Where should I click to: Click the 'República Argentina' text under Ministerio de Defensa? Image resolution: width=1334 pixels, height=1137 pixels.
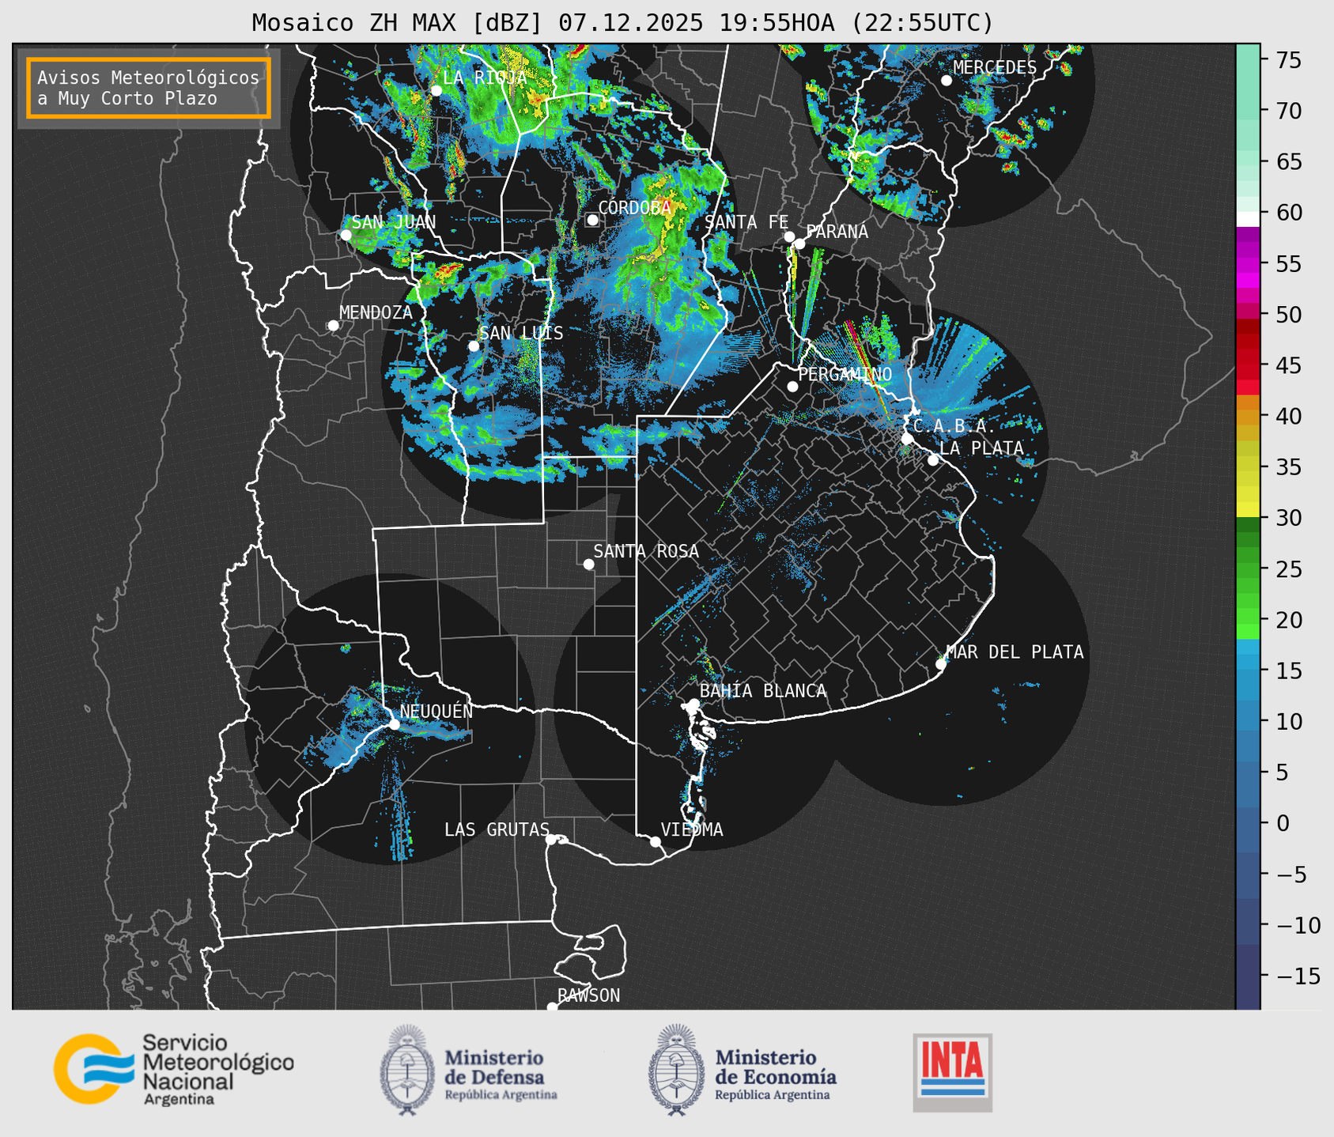click(501, 1095)
